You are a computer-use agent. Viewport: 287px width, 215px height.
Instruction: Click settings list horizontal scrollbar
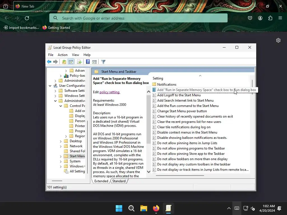point(180,175)
